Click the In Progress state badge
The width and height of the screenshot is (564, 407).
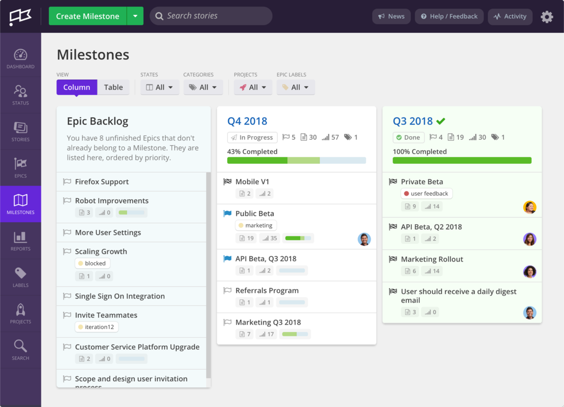pos(252,137)
